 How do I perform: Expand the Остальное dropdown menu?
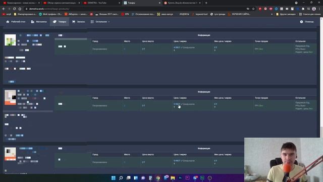click(x=100, y=22)
